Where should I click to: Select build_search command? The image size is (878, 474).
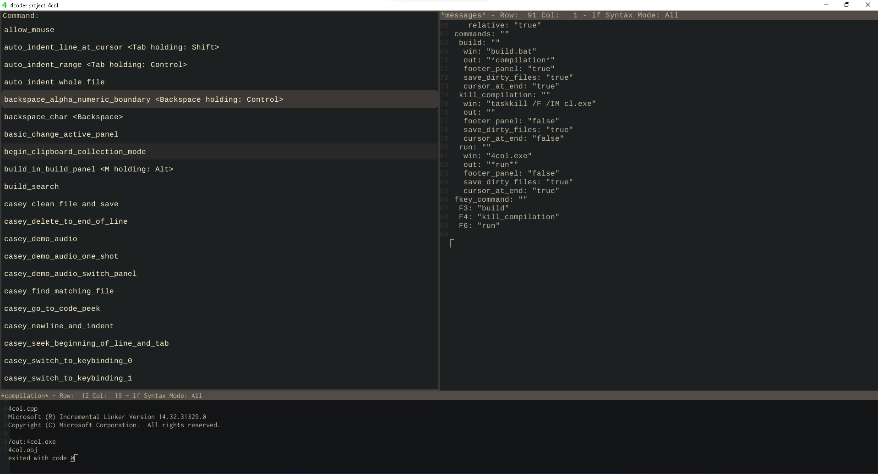click(219, 187)
